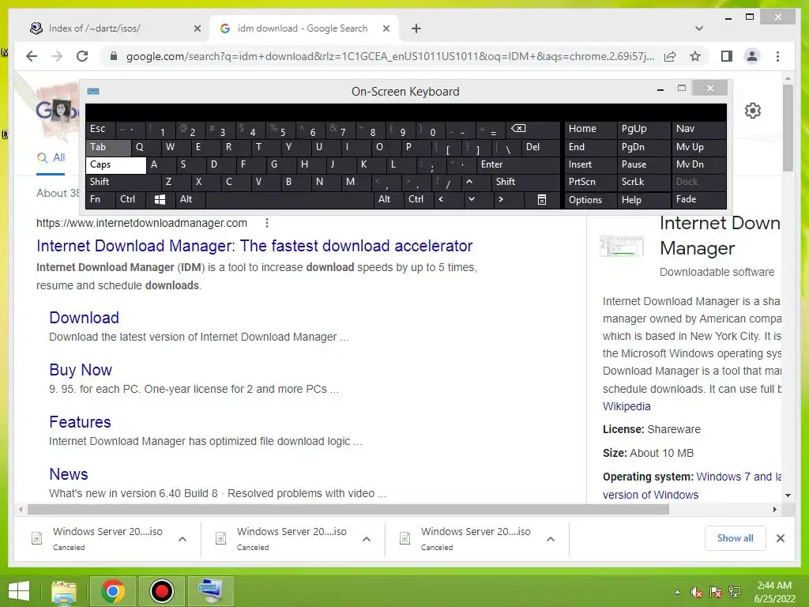Screen dimensions: 809x607
Task: Click Tab key on On-Screen Keyboard
Action: coord(108,147)
